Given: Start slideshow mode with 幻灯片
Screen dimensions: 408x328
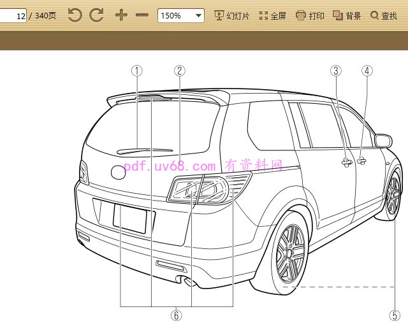Looking at the screenshot, I should [x=231, y=15].
